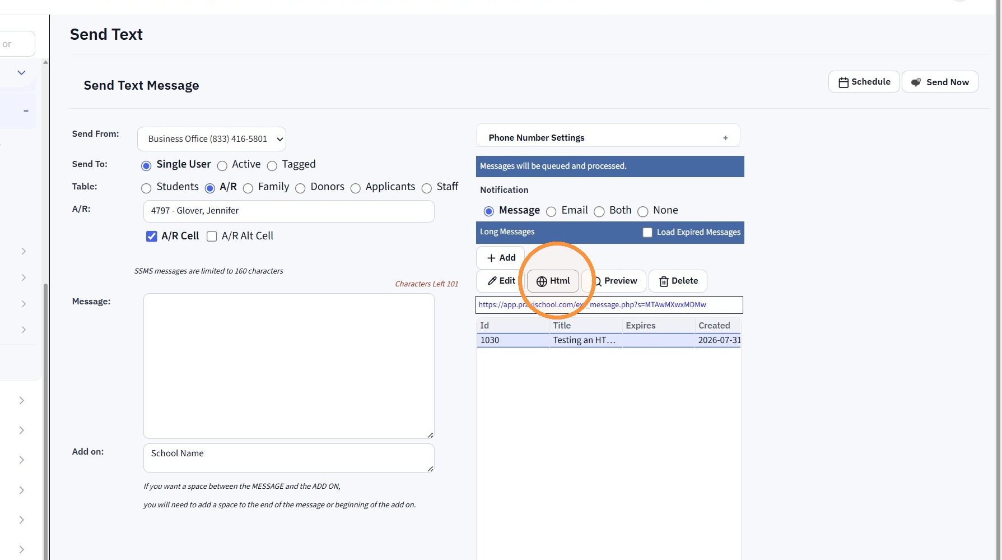Sort by the Created column header
Image resolution: width=1002 pixels, height=560 pixels.
click(718, 326)
